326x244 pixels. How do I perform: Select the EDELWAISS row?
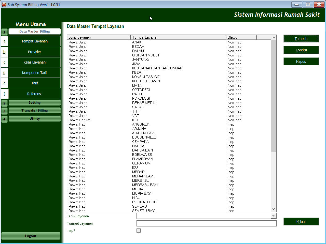tap(169, 155)
